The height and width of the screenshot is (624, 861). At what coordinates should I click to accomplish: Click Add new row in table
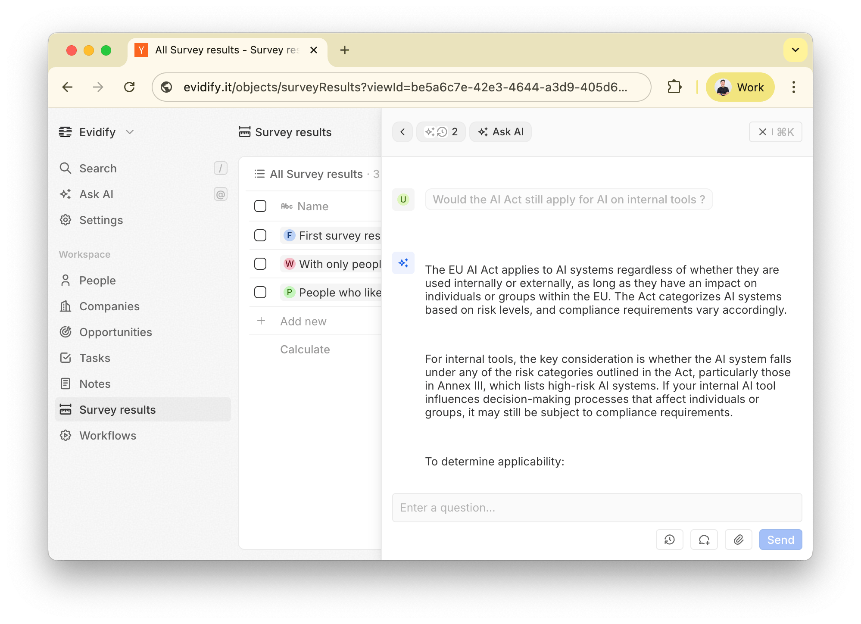[x=303, y=321]
